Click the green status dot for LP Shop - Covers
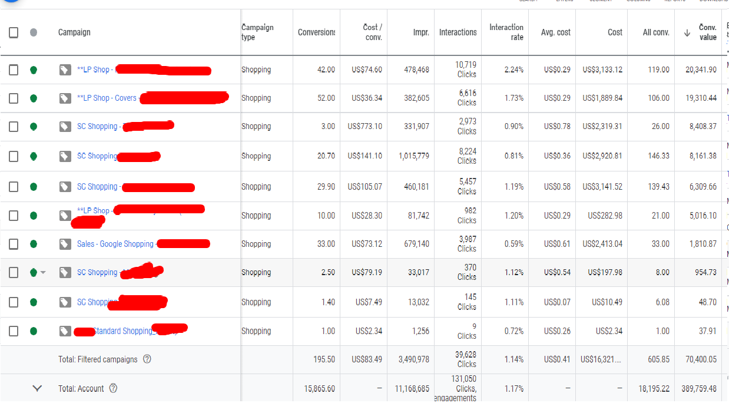The height and width of the screenshot is (403, 729). 34,98
